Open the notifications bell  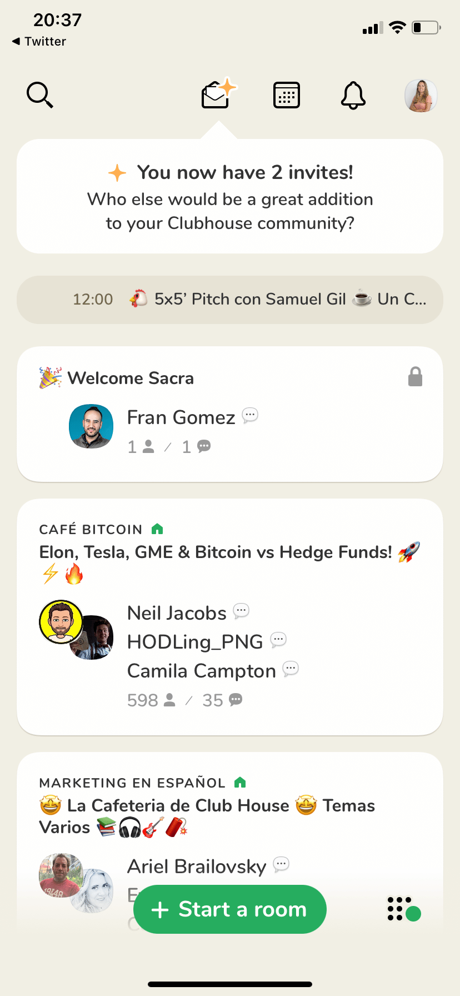click(x=353, y=95)
